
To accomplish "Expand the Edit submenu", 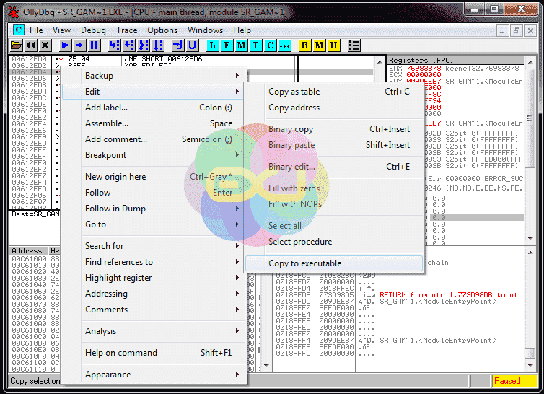I will (x=154, y=92).
